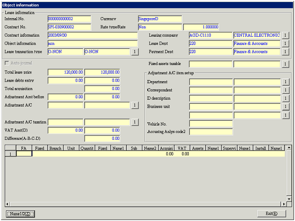Select the FA column header

point(24,148)
